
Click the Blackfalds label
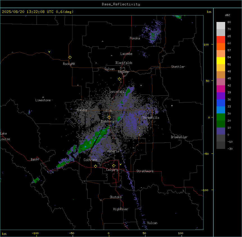(x=124, y=63)
